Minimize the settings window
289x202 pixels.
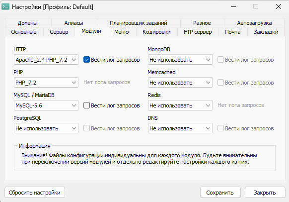point(233,7)
